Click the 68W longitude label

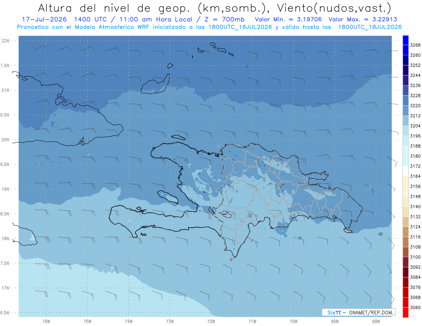coord(376,321)
